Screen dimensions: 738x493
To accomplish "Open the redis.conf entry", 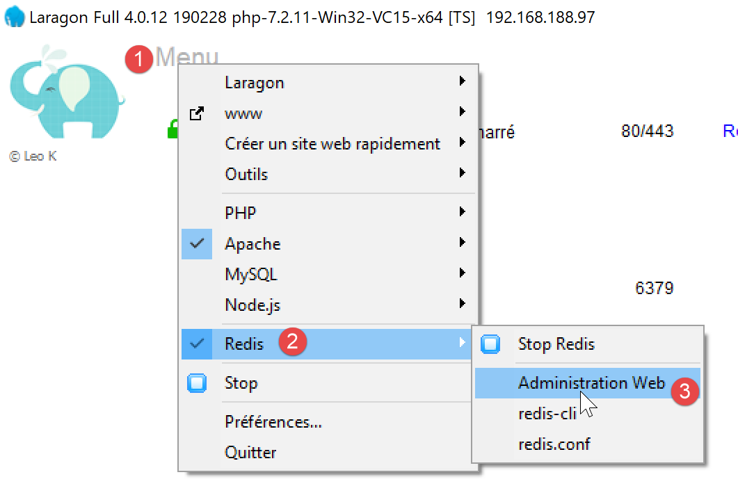I will click(554, 444).
